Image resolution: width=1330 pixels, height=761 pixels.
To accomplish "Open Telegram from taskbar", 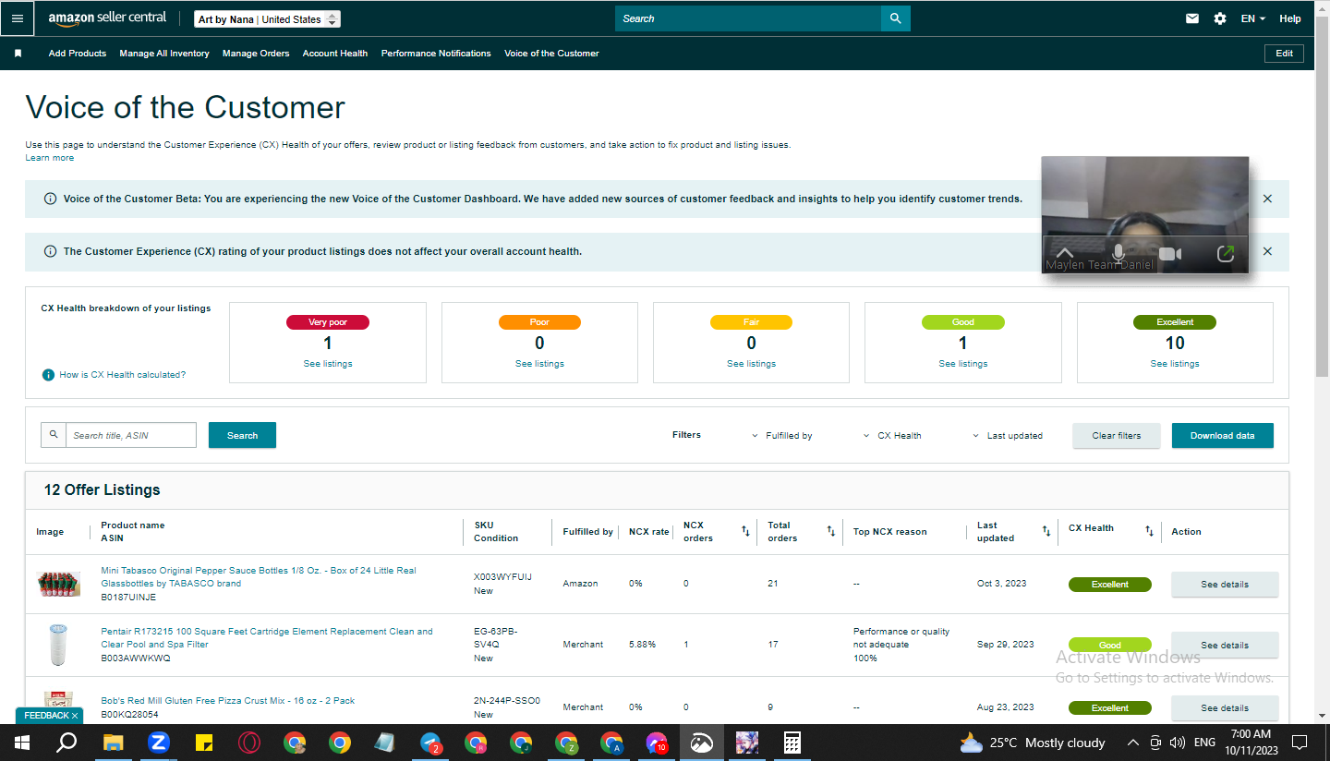I will click(430, 743).
